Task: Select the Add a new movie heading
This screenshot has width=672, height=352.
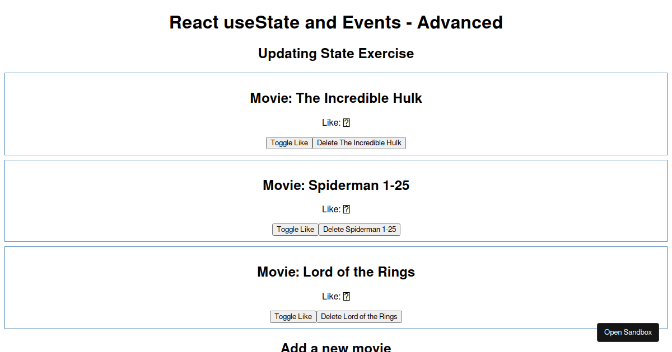Action: tap(336, 348)
